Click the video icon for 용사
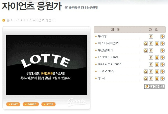168x114 pixels. pyautogui.click(x=146, y=78)
